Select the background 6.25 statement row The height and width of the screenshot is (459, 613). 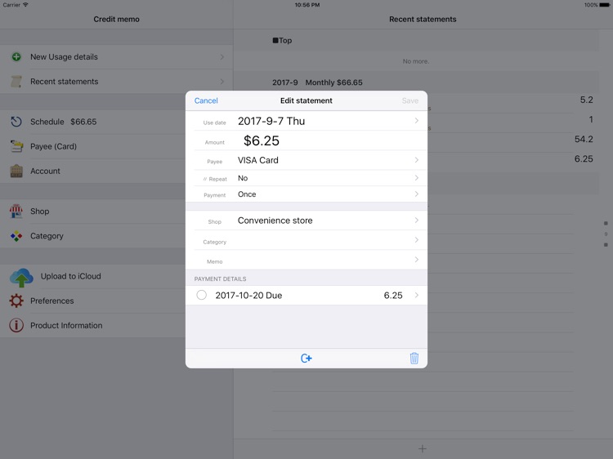point(584,158)
